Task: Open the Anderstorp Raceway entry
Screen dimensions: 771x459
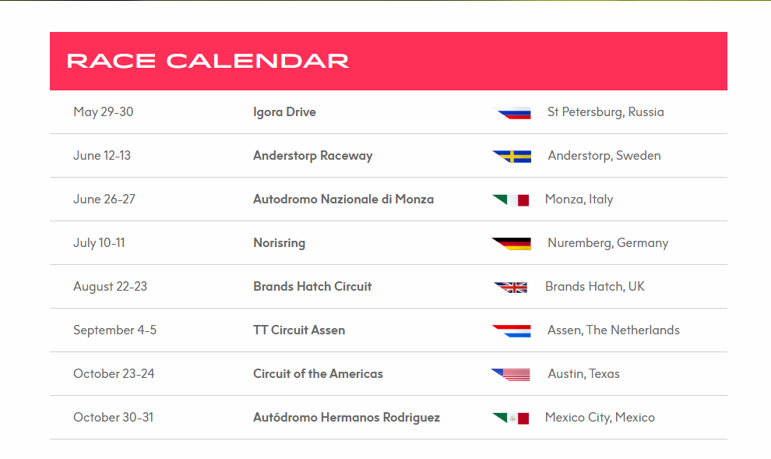Action: (313, 156)
